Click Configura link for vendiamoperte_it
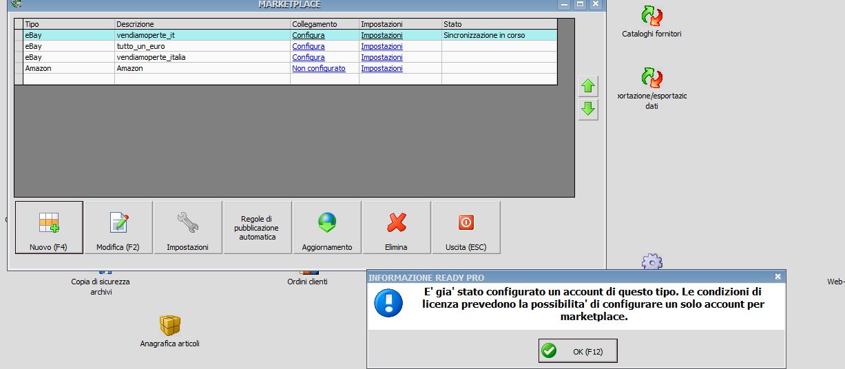Viewport: 845px width, 369px height. point(308,35)
